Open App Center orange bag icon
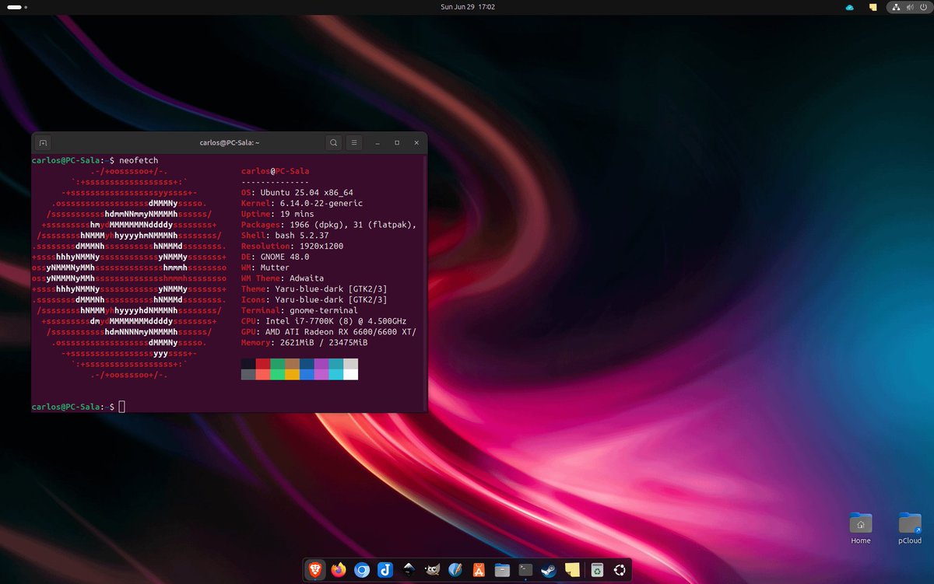 (x=479, y=570)
